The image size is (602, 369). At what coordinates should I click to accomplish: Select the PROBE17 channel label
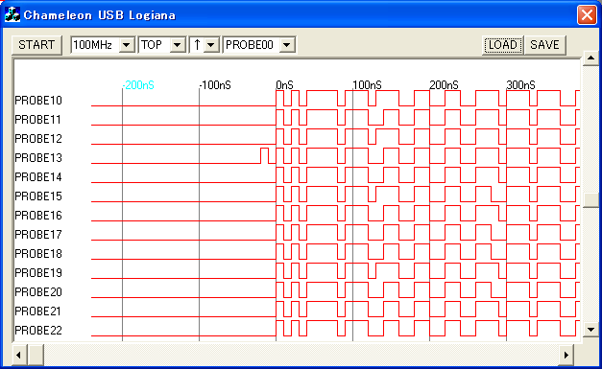coord(38,235)
